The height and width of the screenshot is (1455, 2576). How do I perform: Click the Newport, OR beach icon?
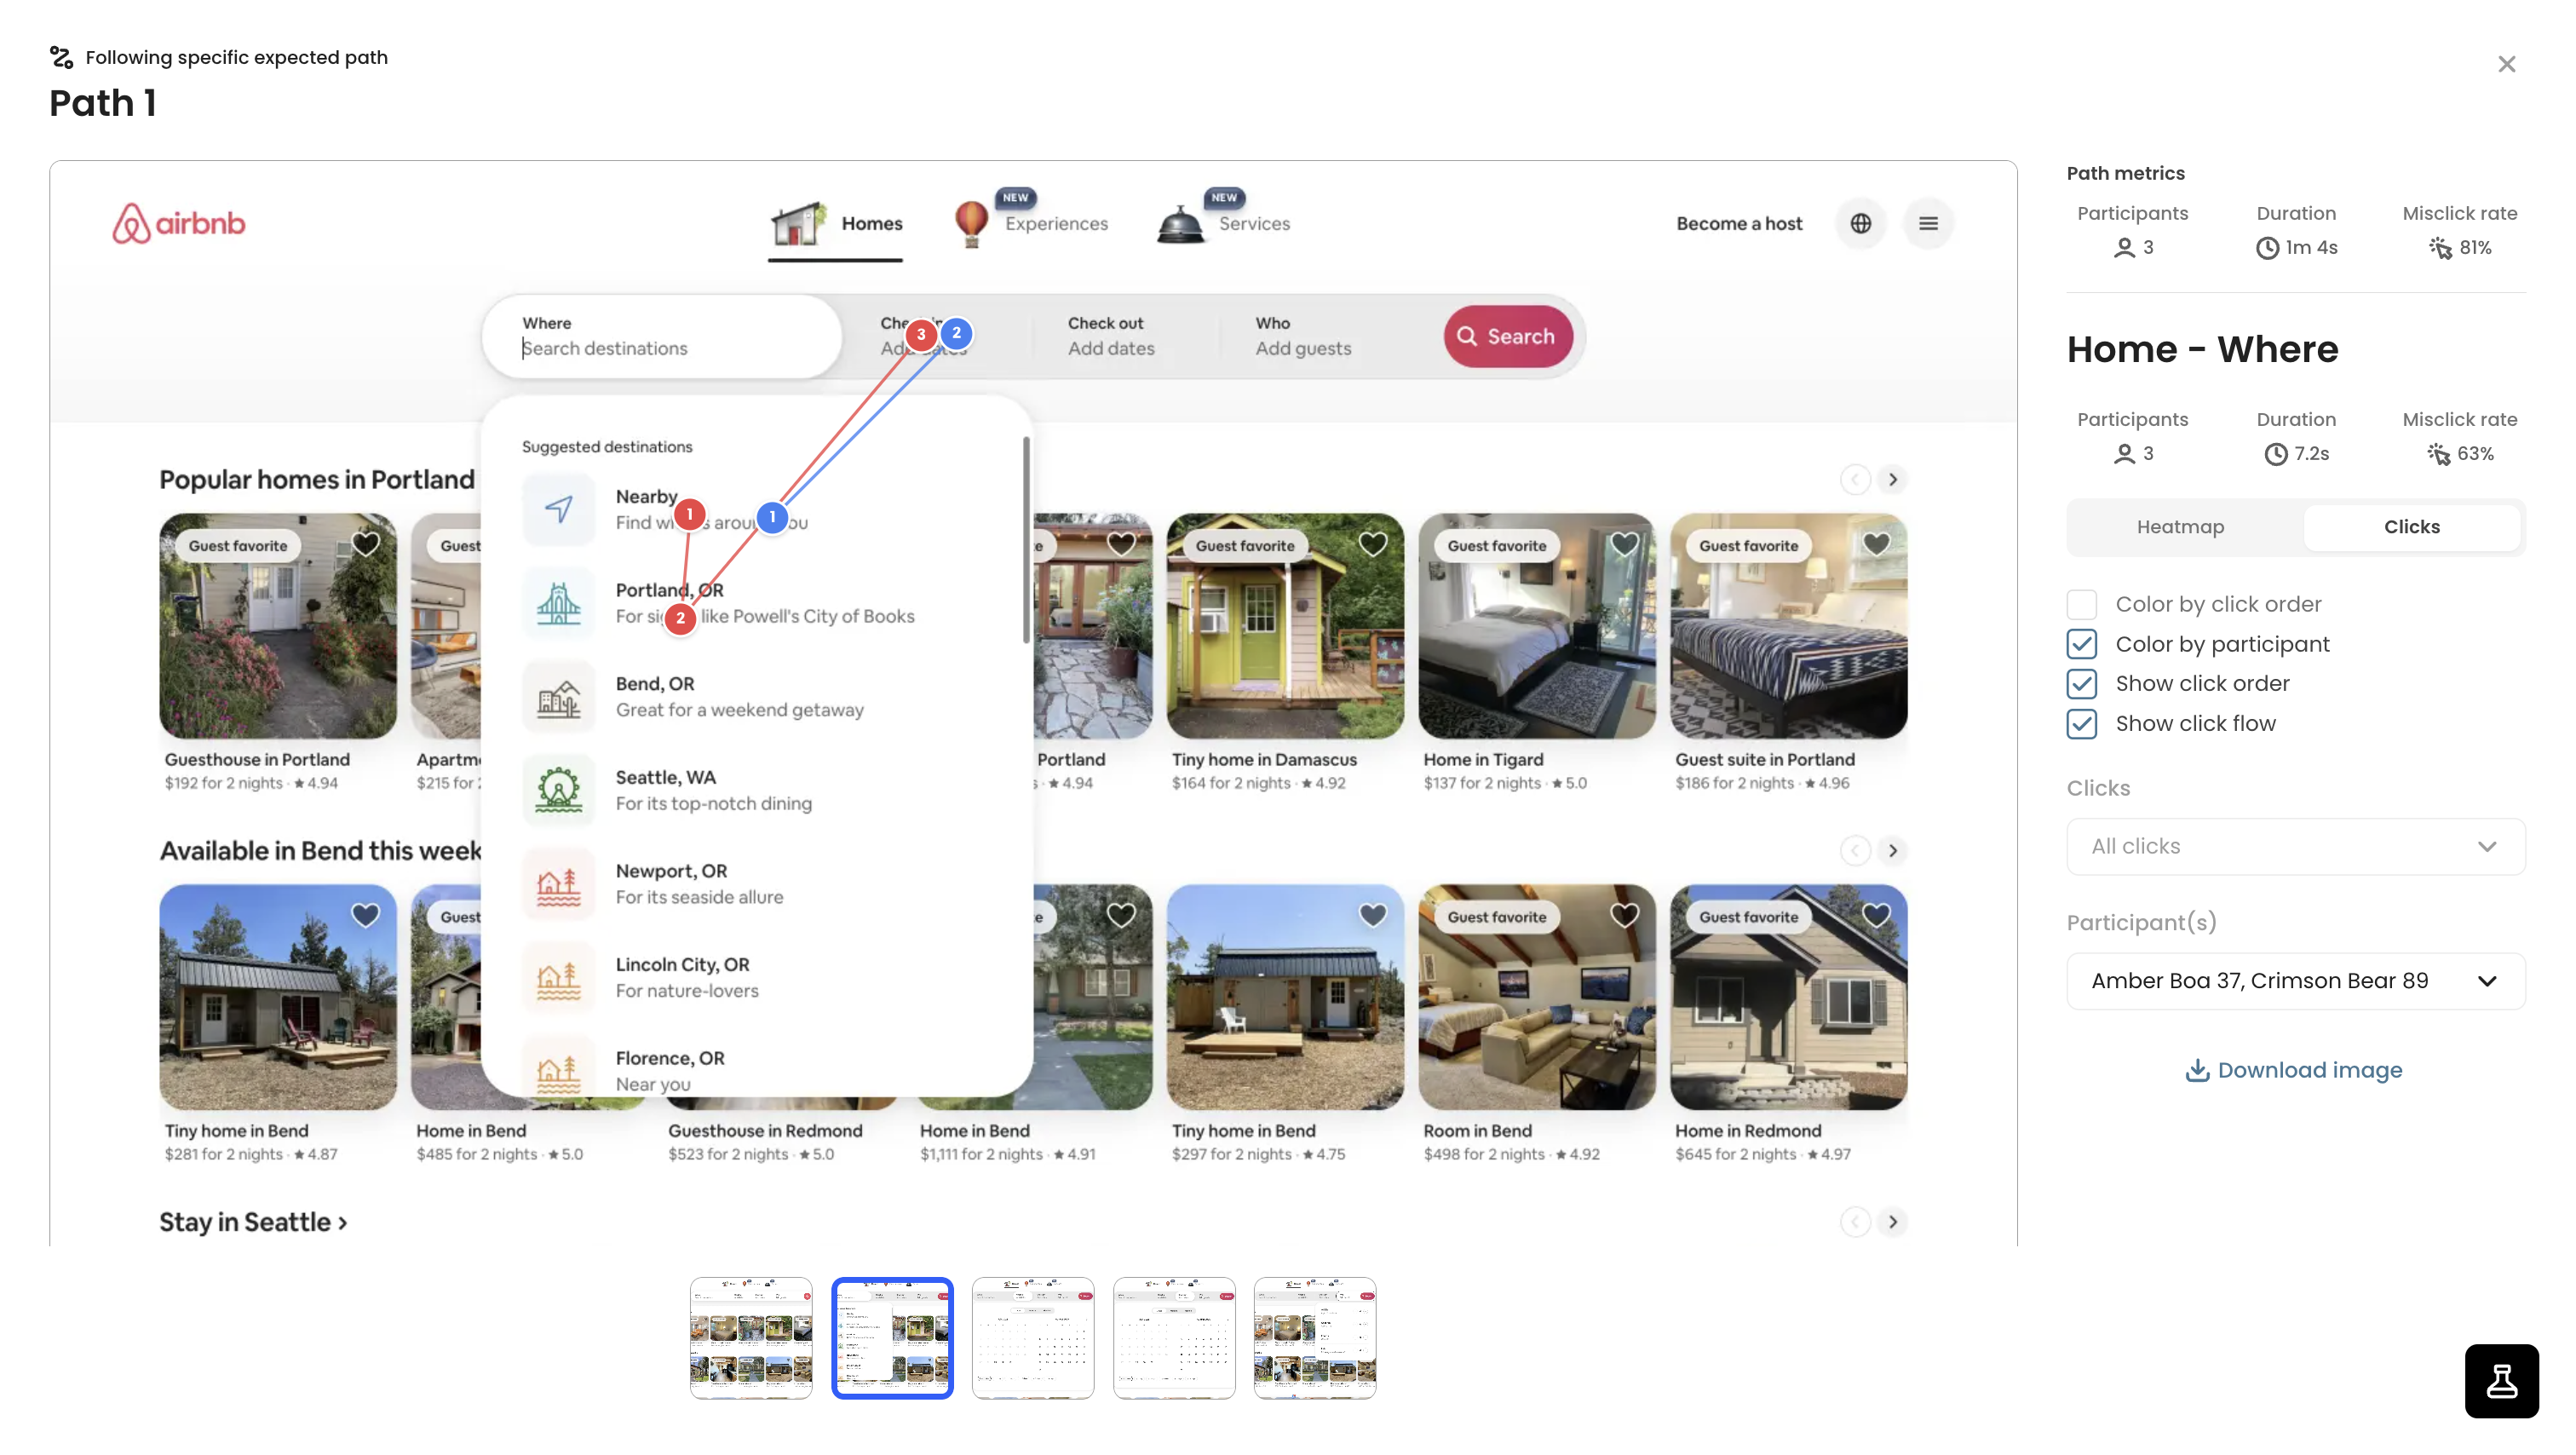558,884
